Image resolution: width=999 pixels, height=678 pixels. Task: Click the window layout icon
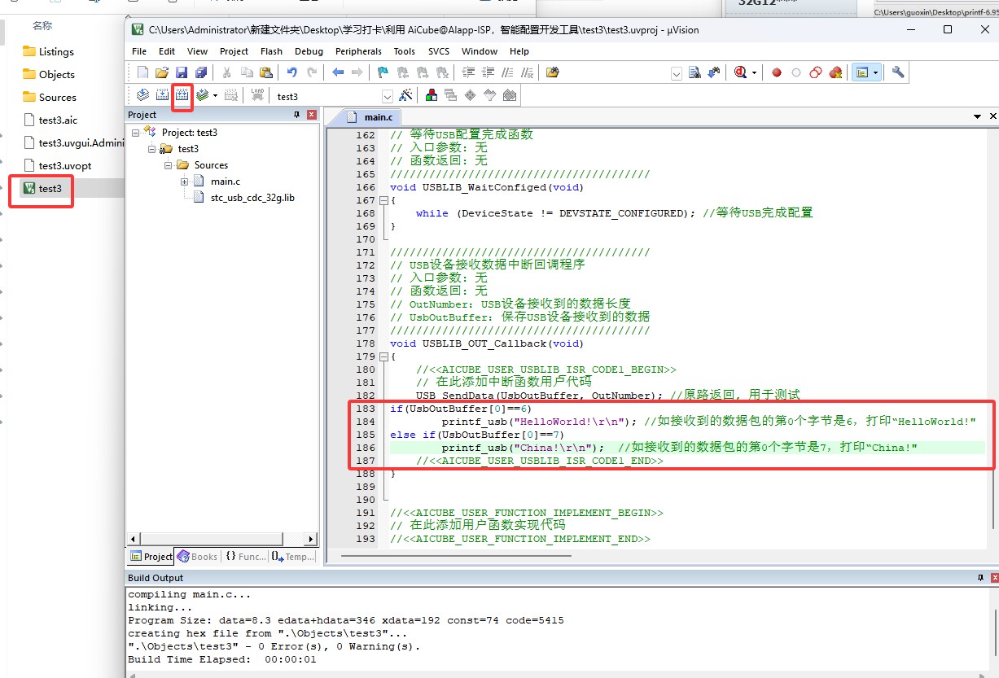(x=861, y=72)
